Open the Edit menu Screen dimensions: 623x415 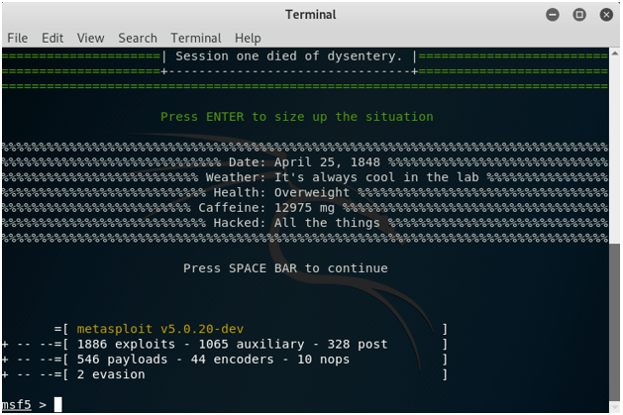click(52, 38)
